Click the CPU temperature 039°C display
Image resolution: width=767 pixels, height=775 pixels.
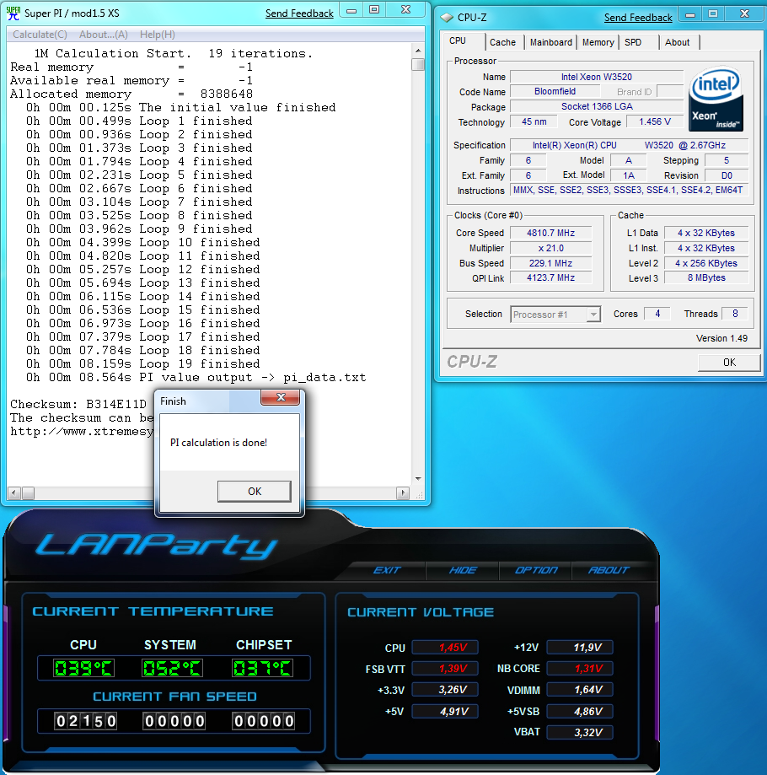(x=84, y=669)
